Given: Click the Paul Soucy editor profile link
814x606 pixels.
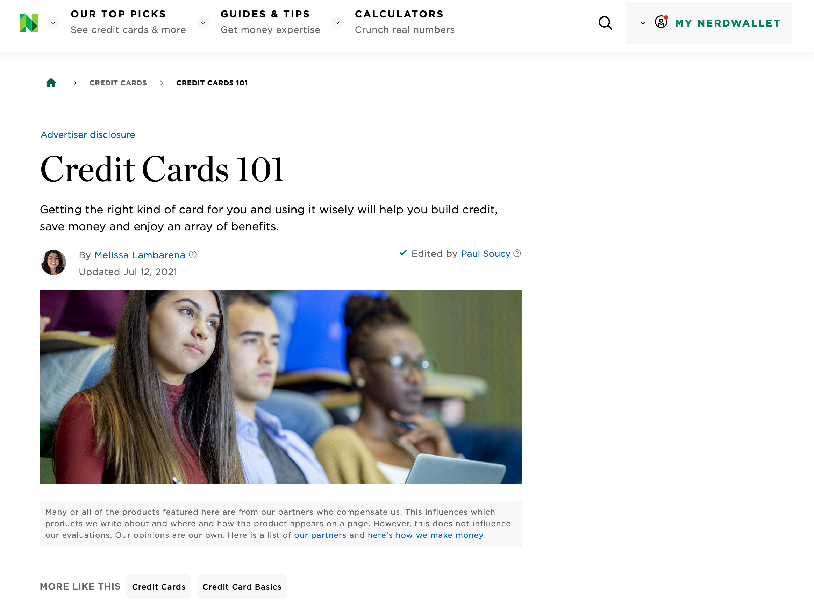Looking at the screenshot, I should point(485,254).
